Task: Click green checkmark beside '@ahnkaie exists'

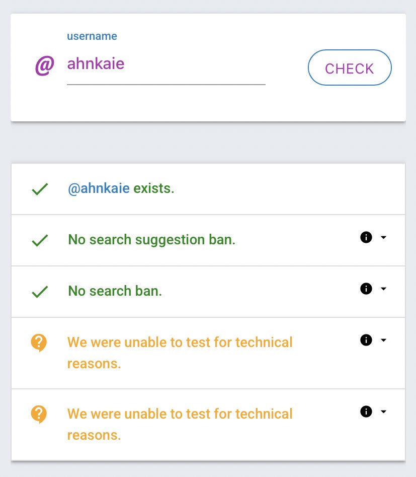Action: pyautogui.click(x=40, y=189)
